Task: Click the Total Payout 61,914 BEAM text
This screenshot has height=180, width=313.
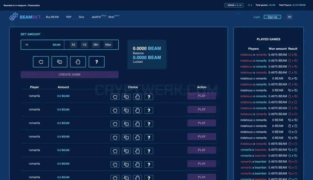Action: click(x=292, y=5)
